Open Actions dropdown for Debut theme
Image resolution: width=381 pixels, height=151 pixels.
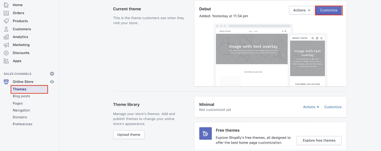(x=301, y=10)
